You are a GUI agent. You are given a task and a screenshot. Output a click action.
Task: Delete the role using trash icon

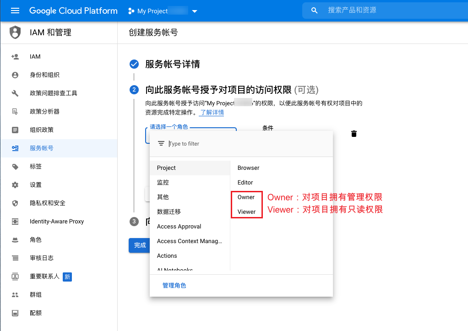(x=354, y=134)
